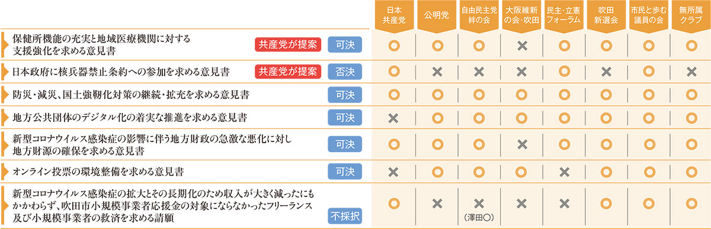Expand the 保健所機能の充実 row arrow

tap(7, 44)
